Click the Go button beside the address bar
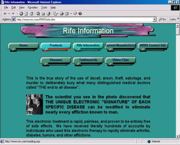 tap(162, 19)
